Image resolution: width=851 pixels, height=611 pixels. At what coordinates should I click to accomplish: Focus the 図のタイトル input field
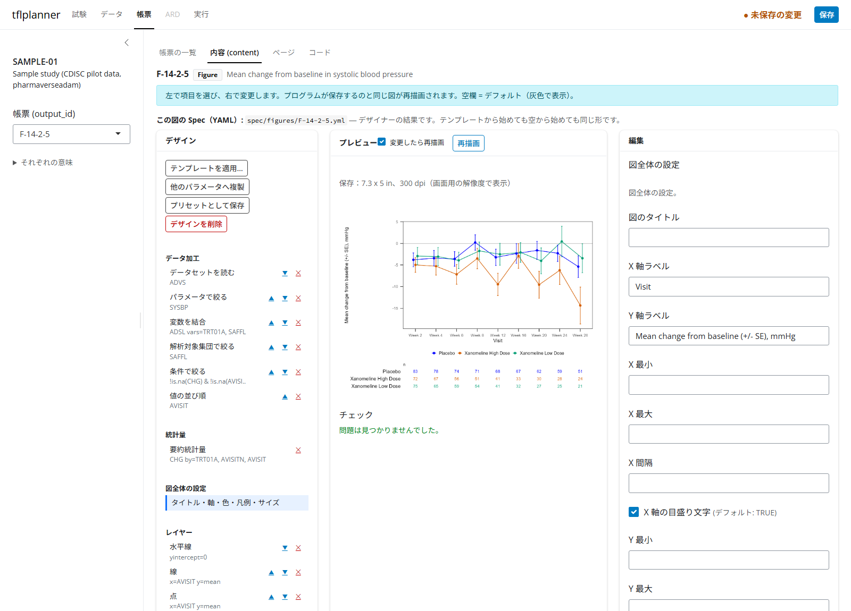[729, 237]
